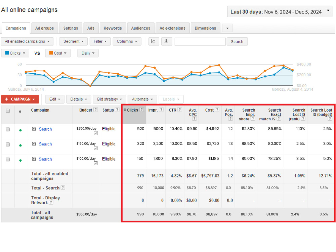Click green status dot of $150.00/day campaign
The image size is (336, 252).
(20, 145)
